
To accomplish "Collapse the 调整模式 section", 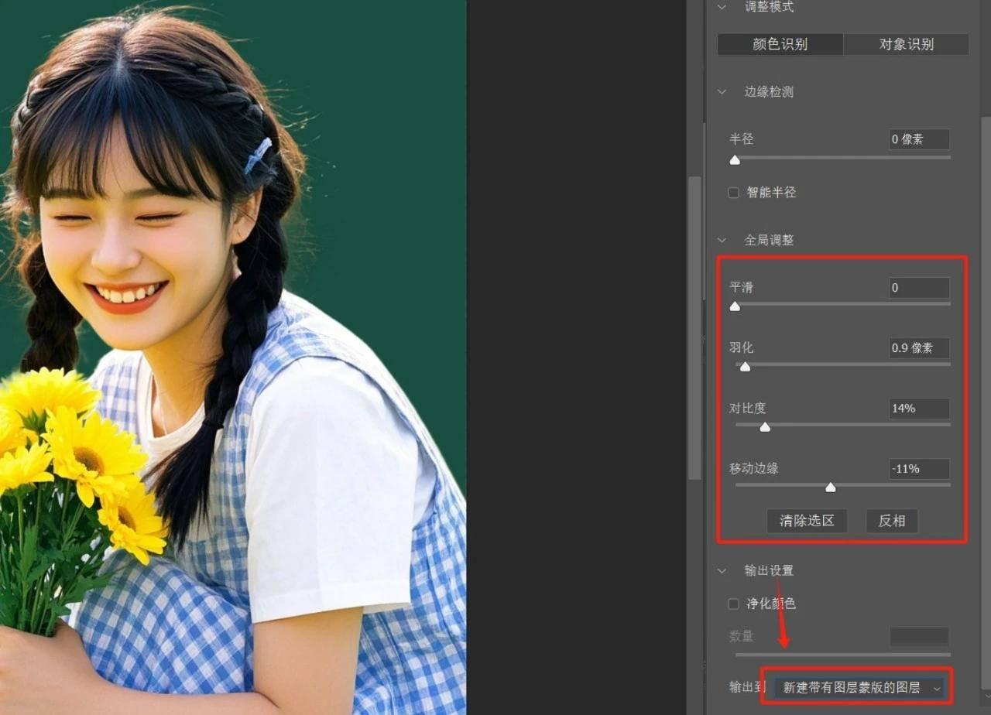I will (x=722, y=7).
